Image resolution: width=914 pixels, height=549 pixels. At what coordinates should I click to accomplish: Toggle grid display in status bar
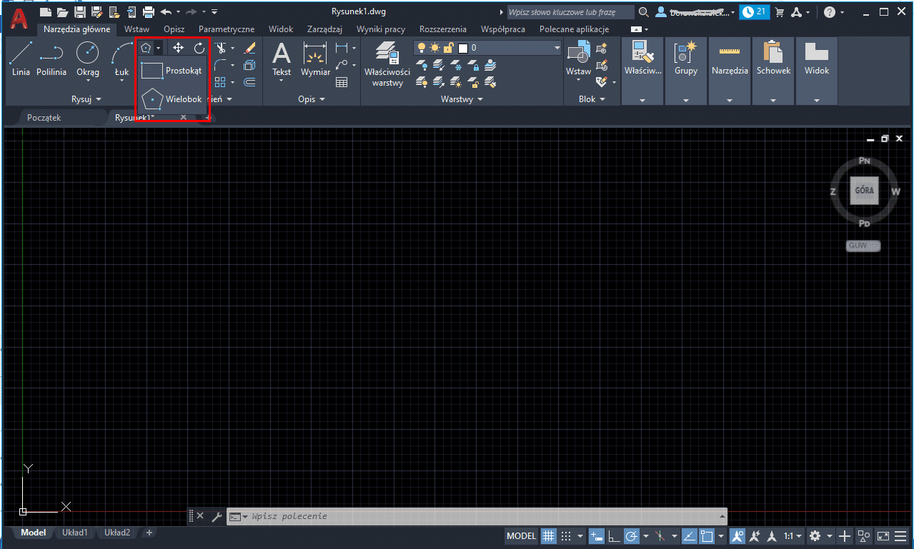[x=549, y=535]
